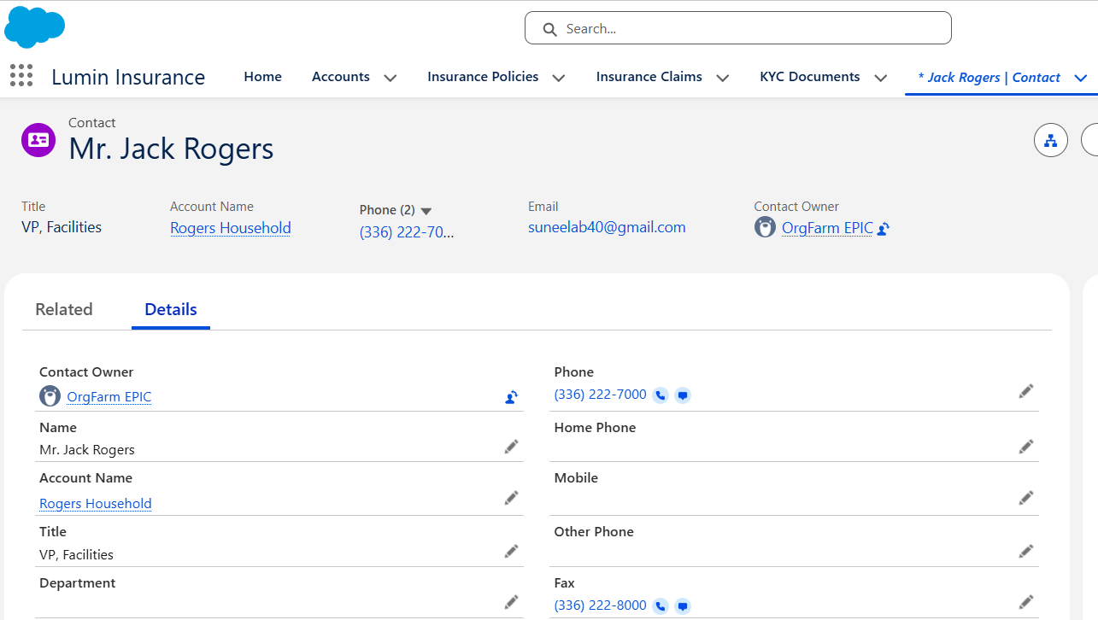Screen dimensions: 1098x620
Task: Click the (336) 222-8000 fax link
Action: [601, 605]
